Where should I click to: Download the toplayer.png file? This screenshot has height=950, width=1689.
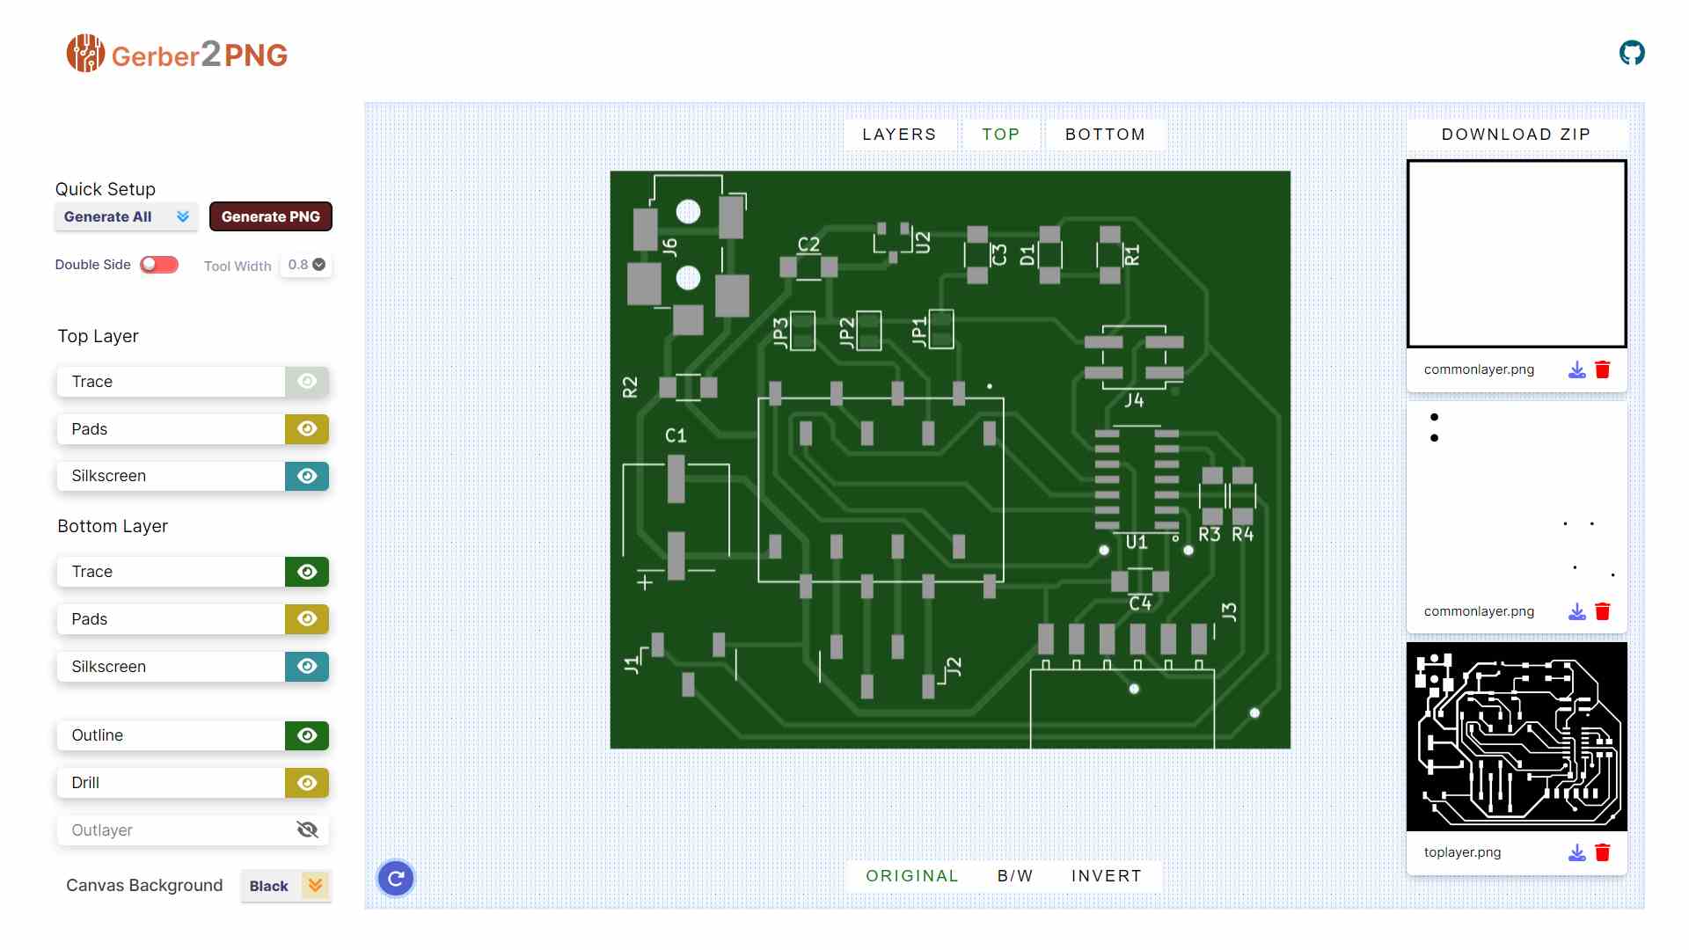[1576, 852]
